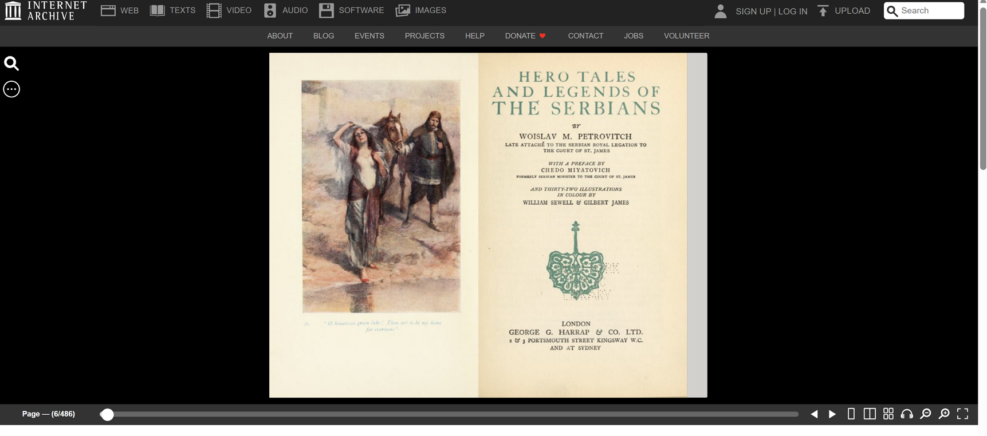Expand the Images media menu
Image resolution: width=987 pixels, height=436 pixels.
[x=420, y=10]
